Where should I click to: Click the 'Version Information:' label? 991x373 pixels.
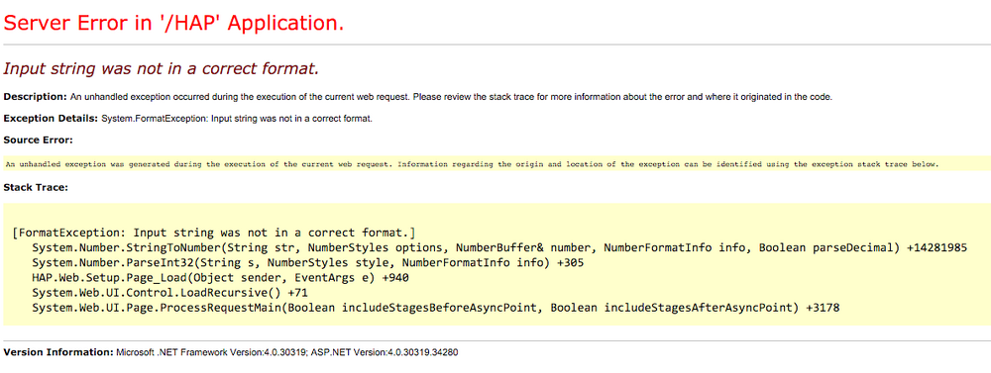pyautogui.click(x=58, y=352)
